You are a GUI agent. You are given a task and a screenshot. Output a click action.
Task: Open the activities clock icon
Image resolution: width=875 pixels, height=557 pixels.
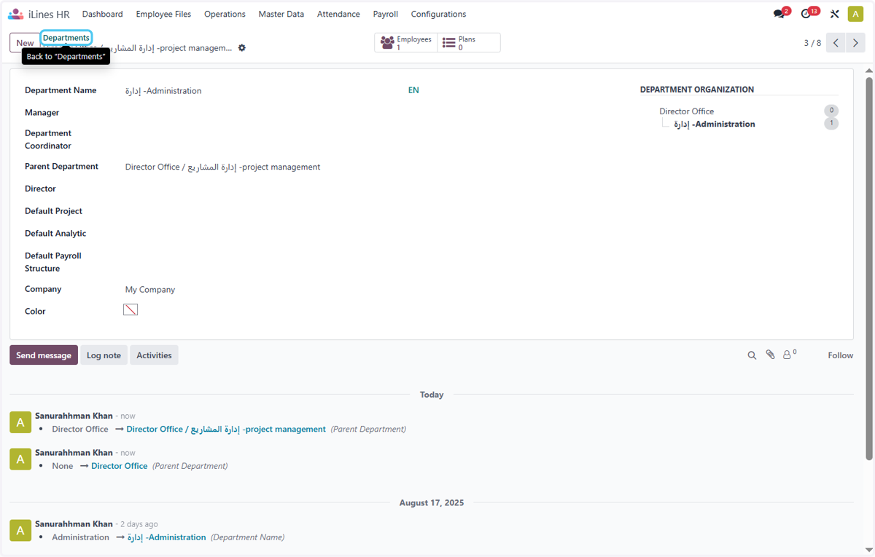coord(807,14)
